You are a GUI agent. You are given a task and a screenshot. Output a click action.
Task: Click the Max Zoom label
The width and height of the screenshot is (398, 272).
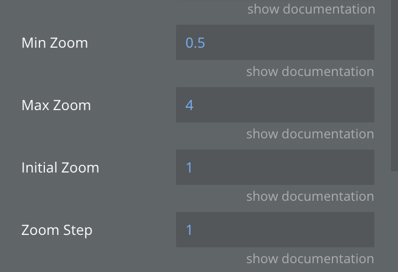[x=56, y=105]
